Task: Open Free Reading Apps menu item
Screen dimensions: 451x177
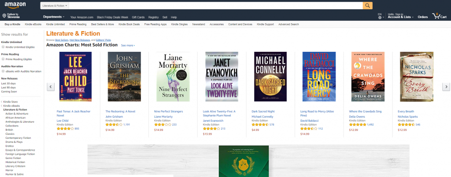Action: pyautogui.click(x=155, y=25)
